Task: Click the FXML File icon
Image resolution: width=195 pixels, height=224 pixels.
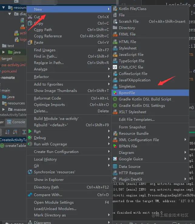Action: point(115,34)
